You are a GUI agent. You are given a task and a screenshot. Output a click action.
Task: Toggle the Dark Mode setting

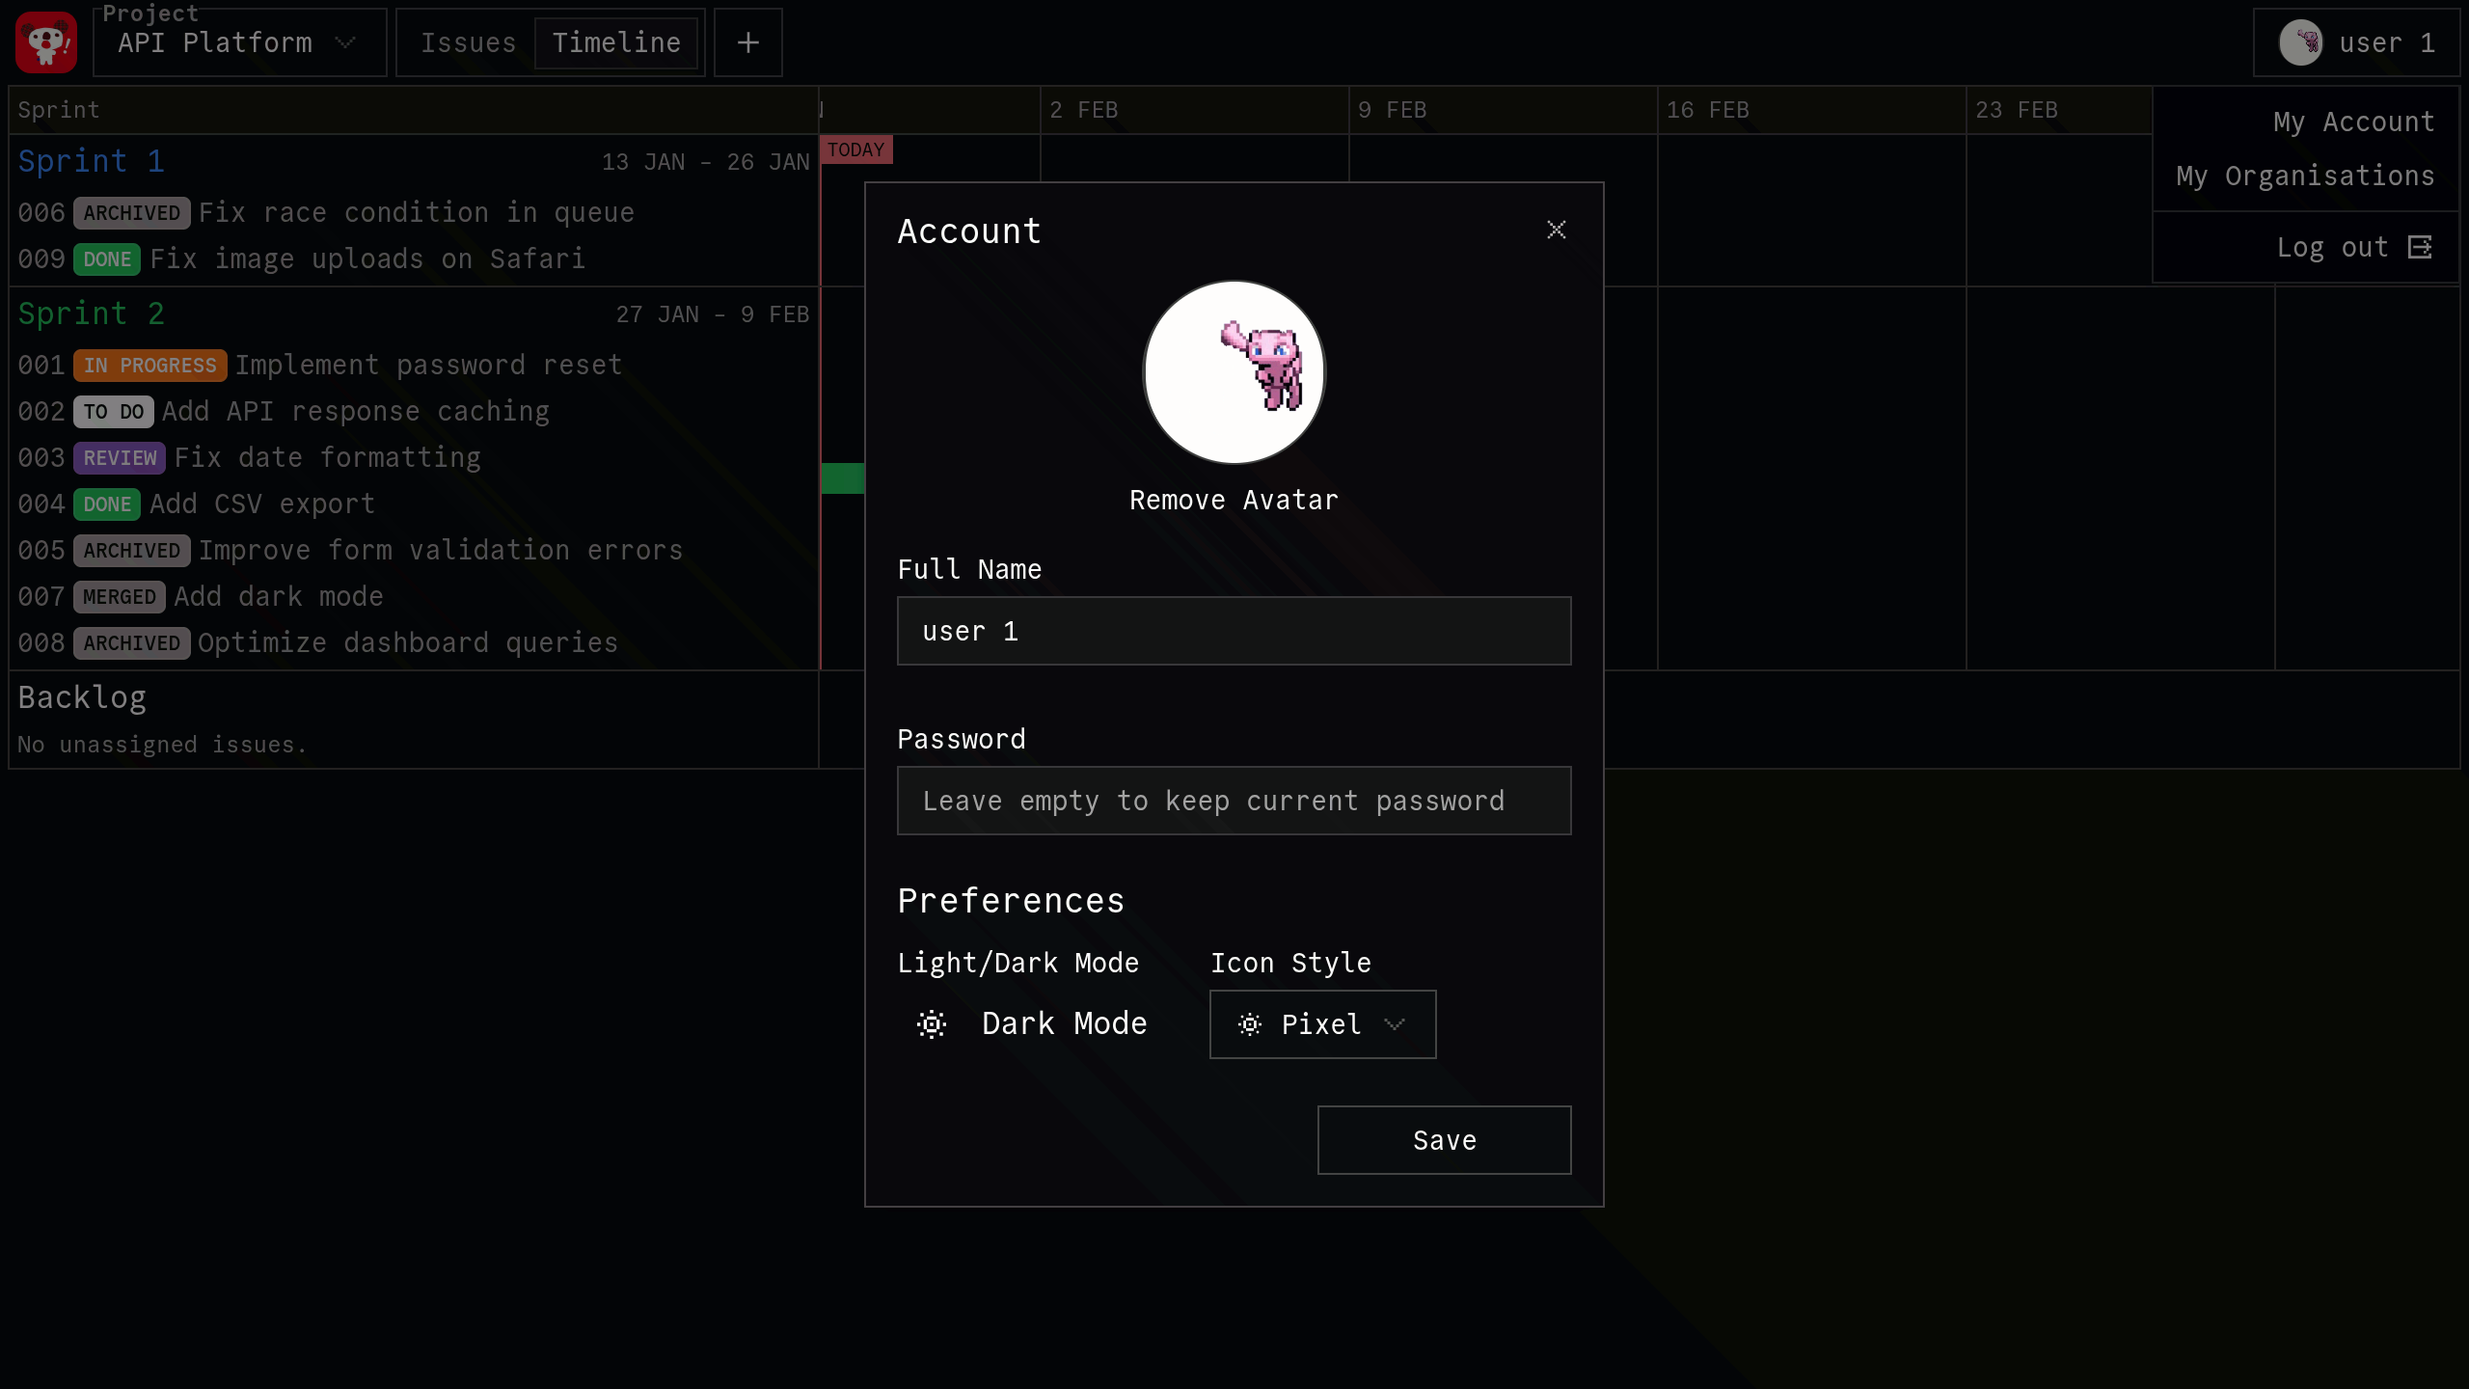point(1063,1023)
